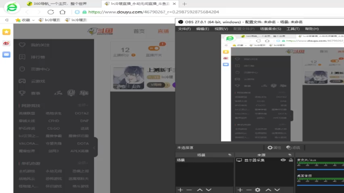Close the ln冷暖直播 browser tab
Image resolution: width=344 pixels, height=193 pixels.
pos(174,4)
